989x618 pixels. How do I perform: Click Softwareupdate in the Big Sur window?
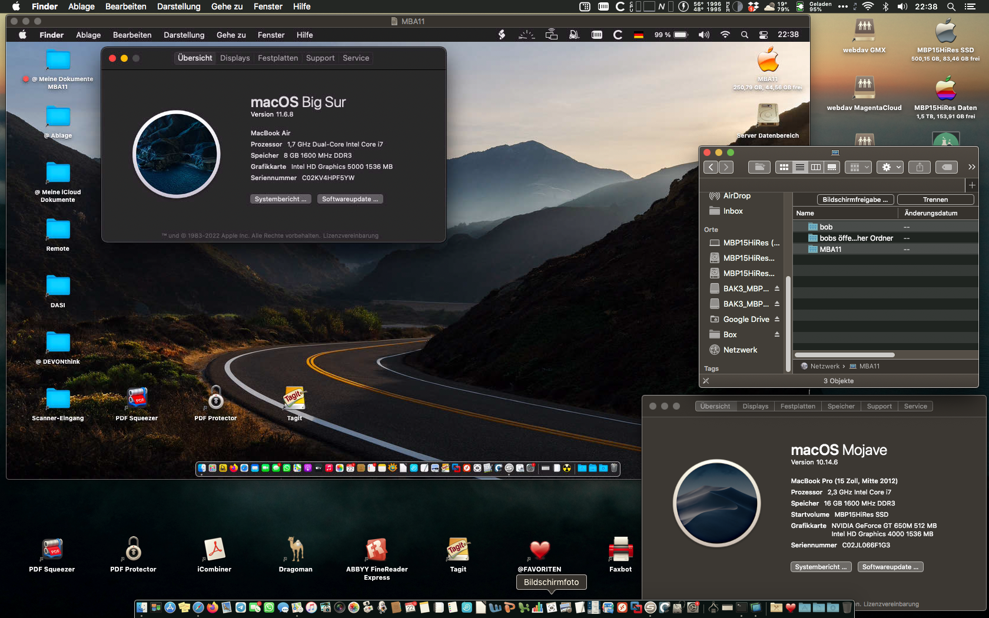coord(350,199)
